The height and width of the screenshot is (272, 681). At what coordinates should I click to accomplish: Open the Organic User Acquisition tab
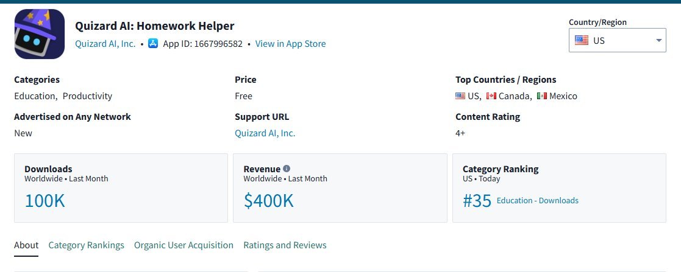tap(184, 245)
